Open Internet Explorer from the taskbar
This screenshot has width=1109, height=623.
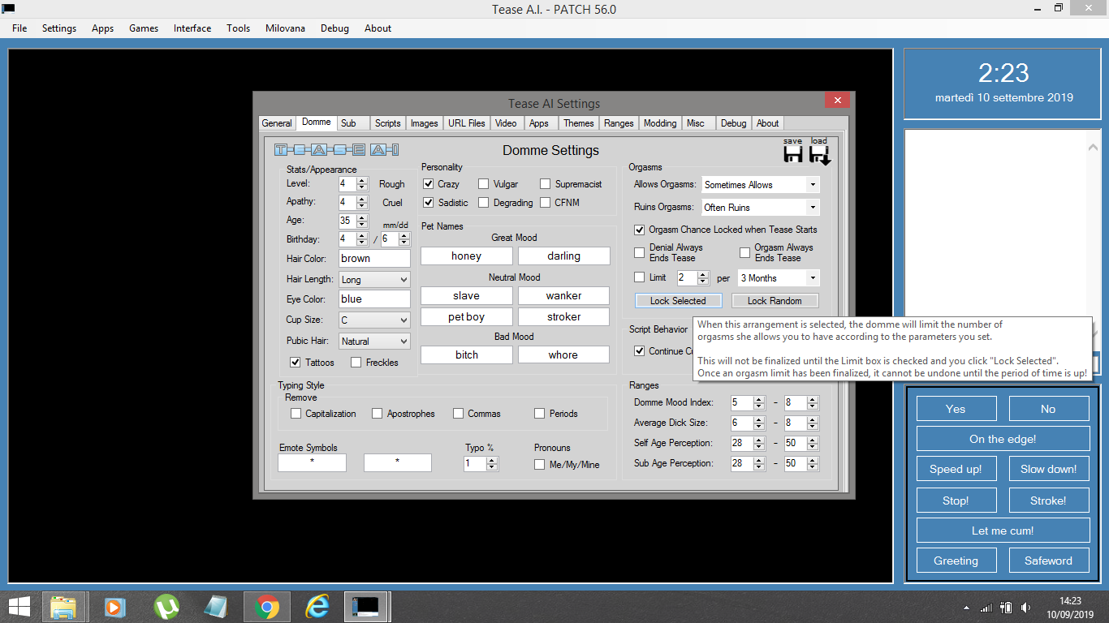317,607
